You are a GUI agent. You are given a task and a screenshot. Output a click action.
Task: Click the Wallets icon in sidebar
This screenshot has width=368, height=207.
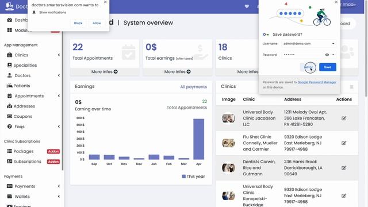(x=9, y=196)
